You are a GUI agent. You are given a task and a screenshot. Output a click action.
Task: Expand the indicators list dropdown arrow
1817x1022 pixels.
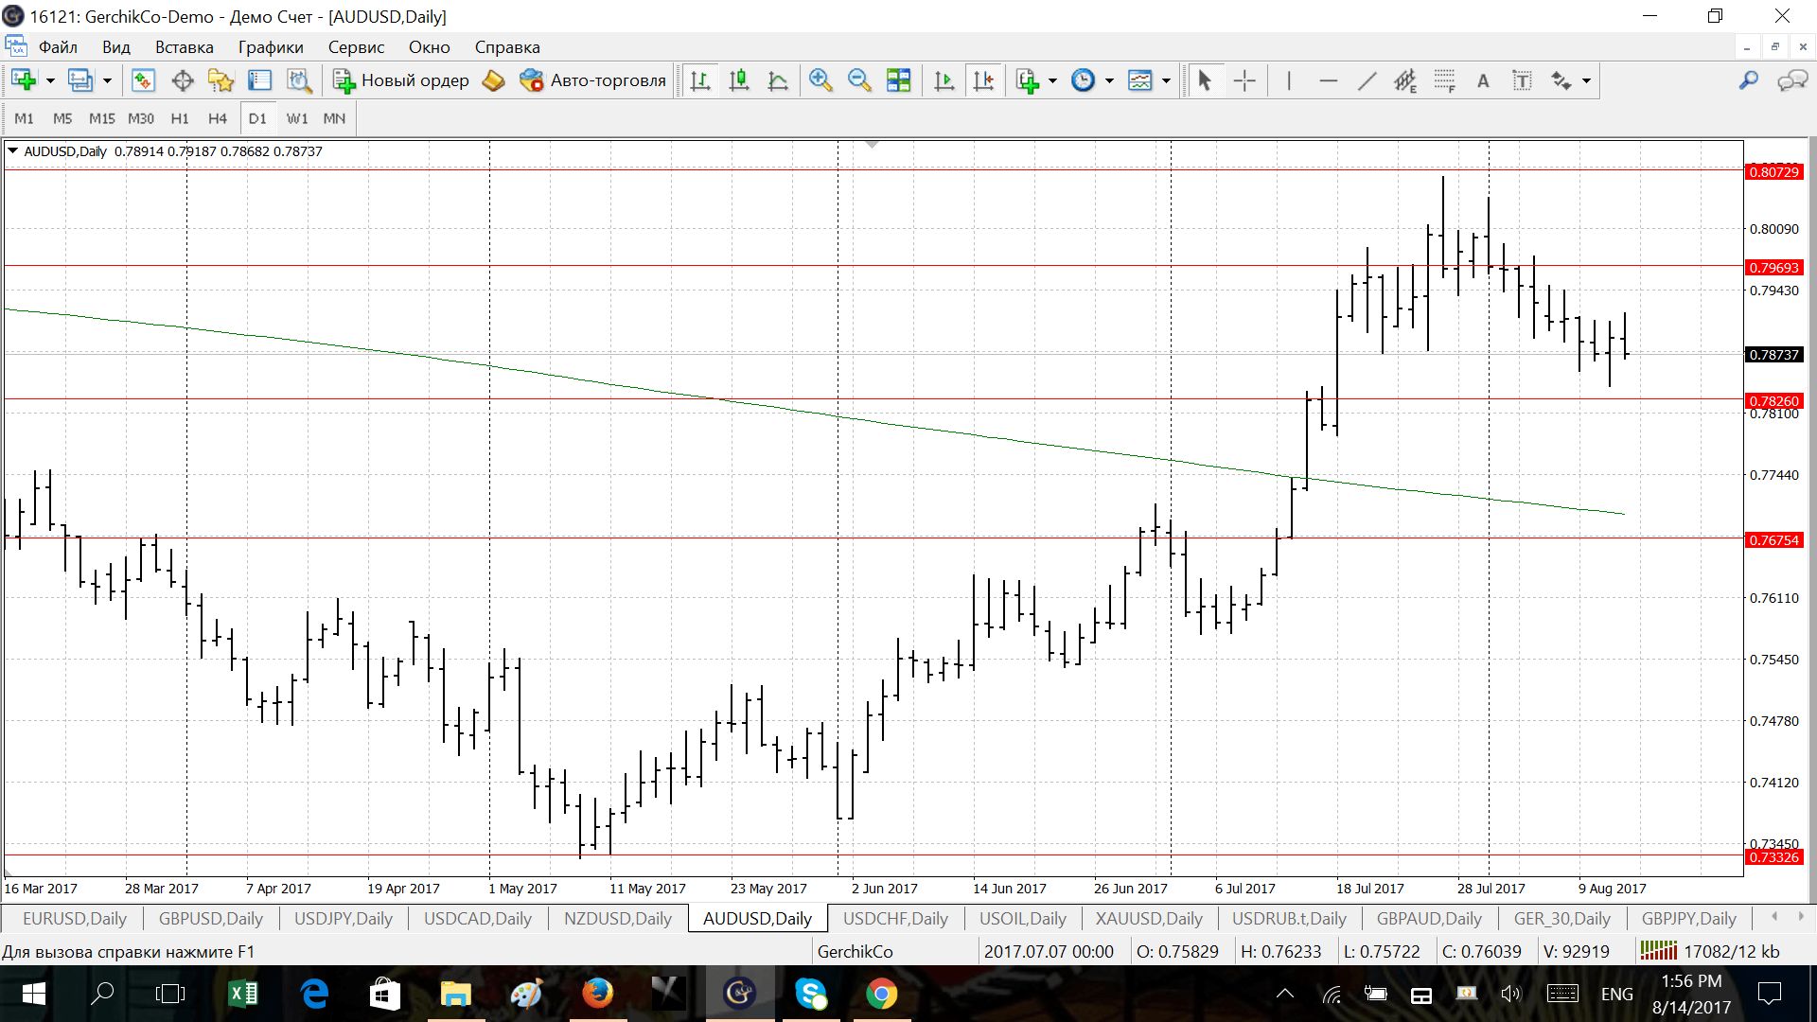point(1052,80)
